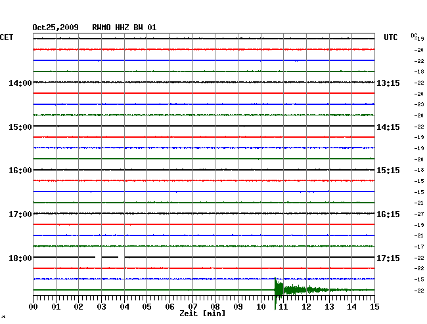Click minute "12" on the time axis

point(306,307)
